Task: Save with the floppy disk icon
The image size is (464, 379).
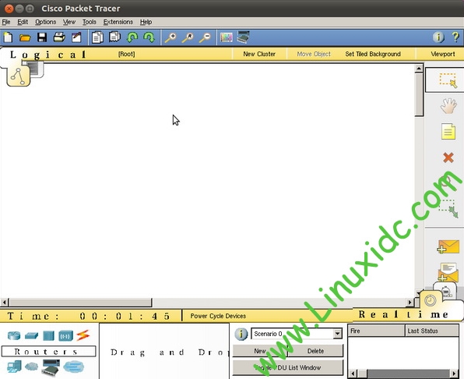Action: point(42,37)
